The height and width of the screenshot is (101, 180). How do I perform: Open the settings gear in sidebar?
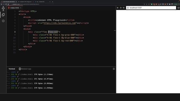3,21
